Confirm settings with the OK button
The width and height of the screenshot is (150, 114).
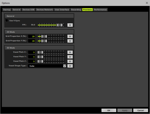[x=109, y=110]
